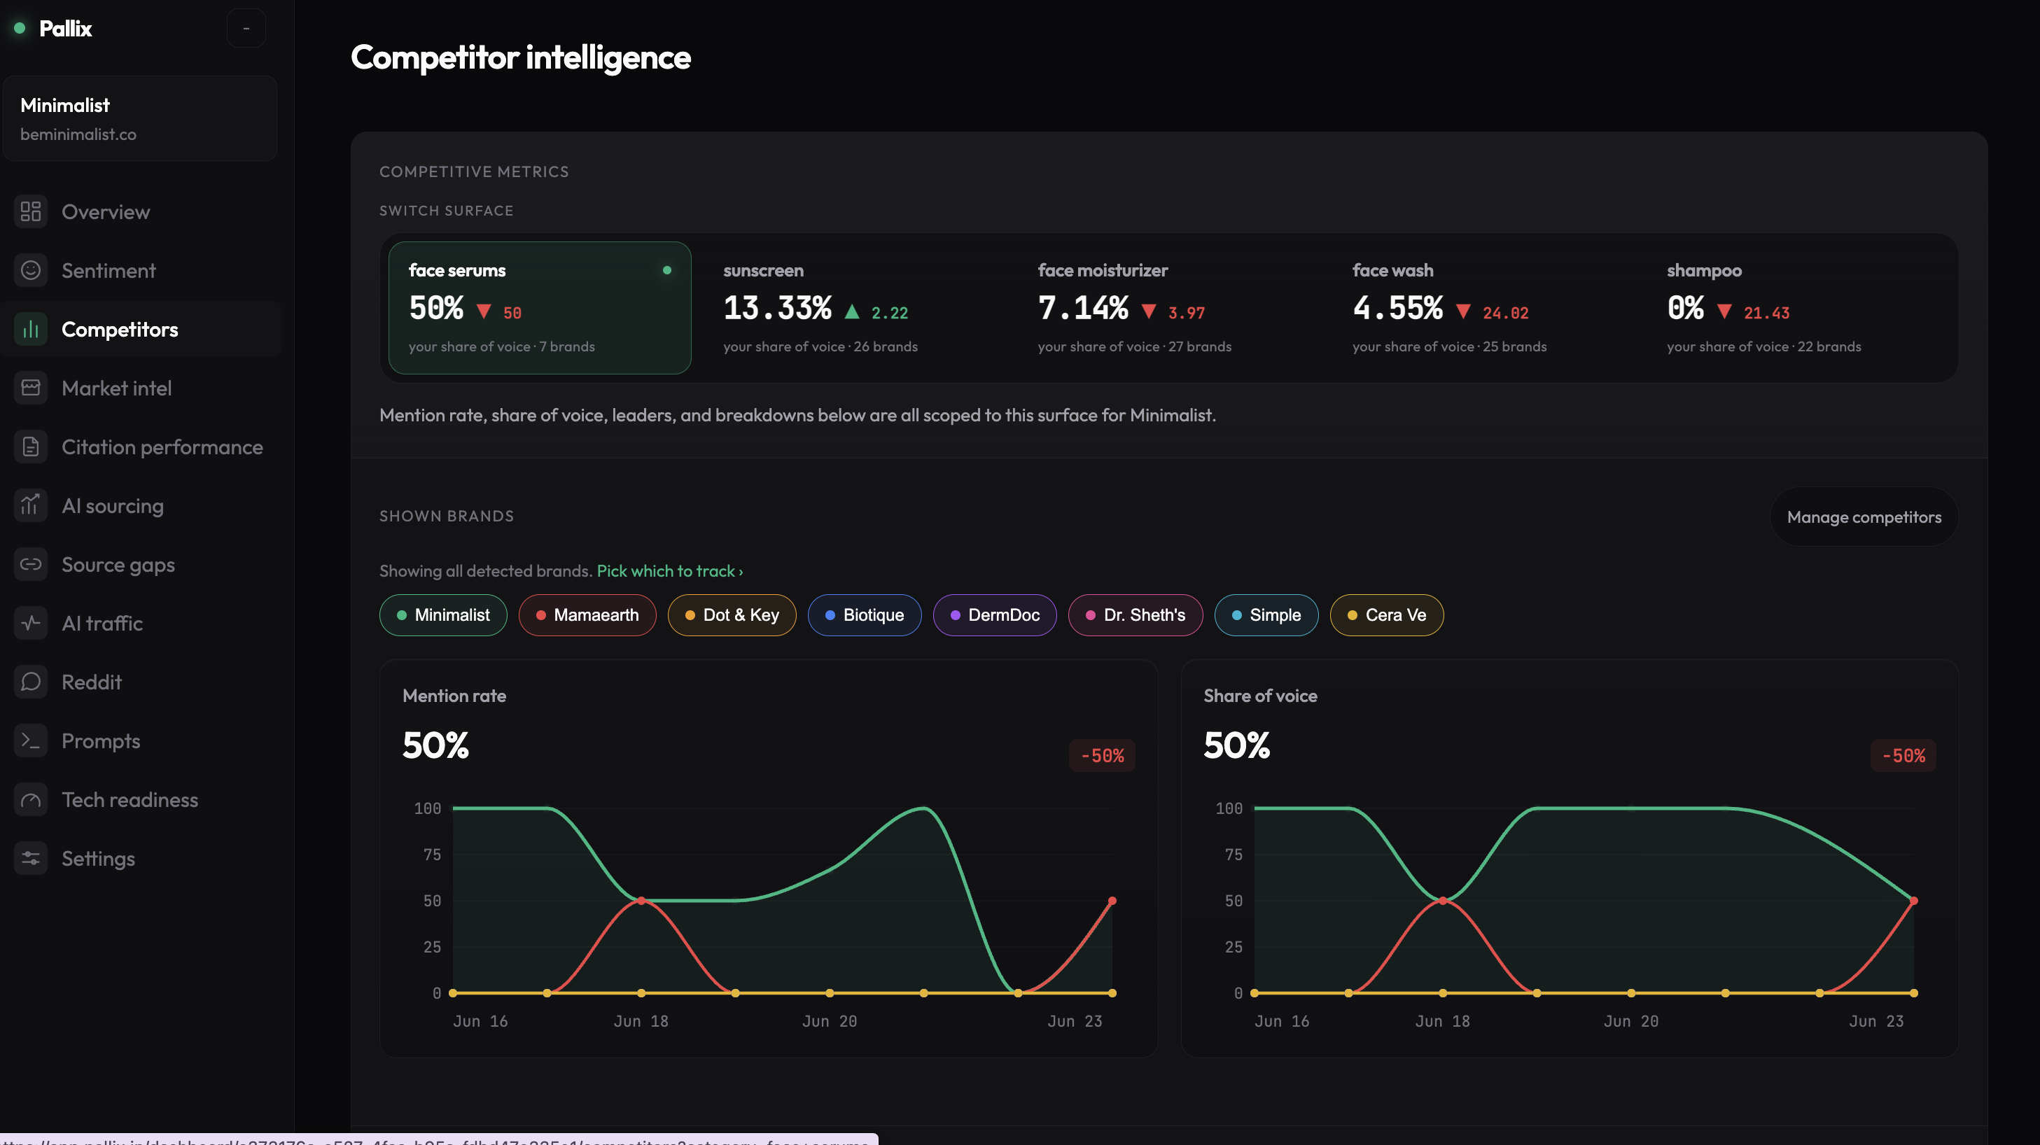Click the Share of voice 50% value

(x=1236, y=745)
